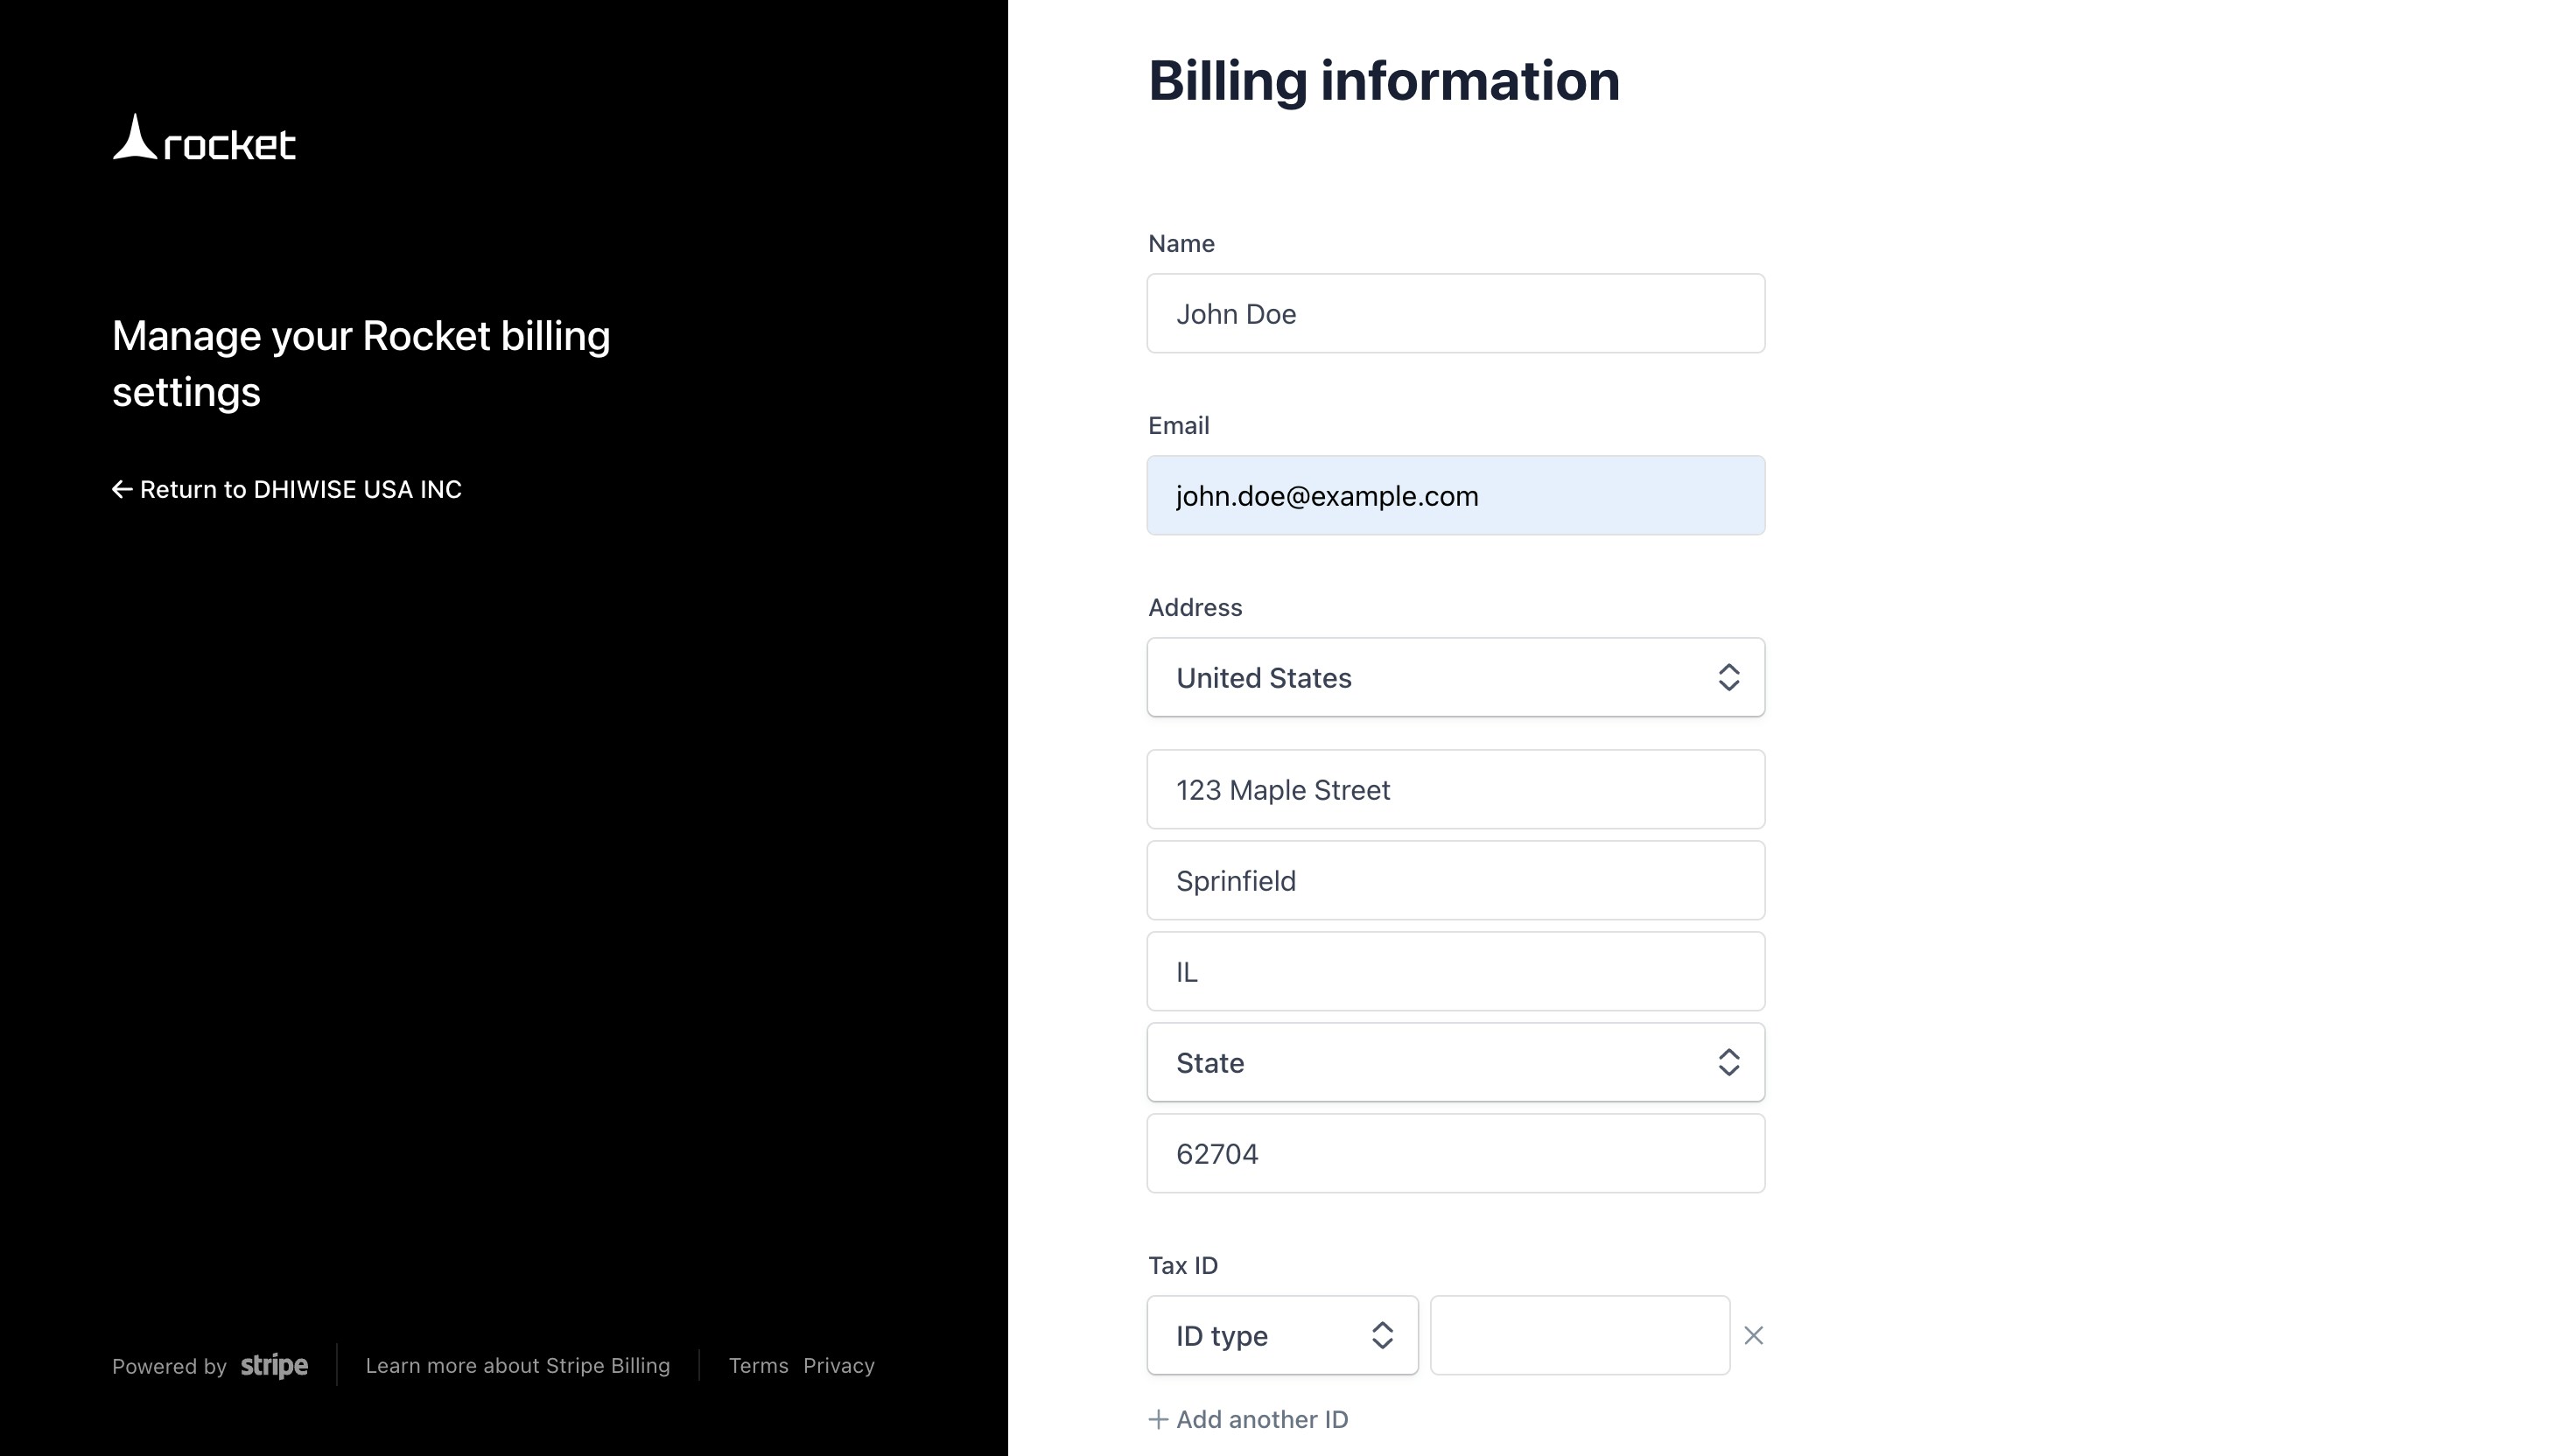
Task: Open the Privacy page
Action: (839, 1366)
